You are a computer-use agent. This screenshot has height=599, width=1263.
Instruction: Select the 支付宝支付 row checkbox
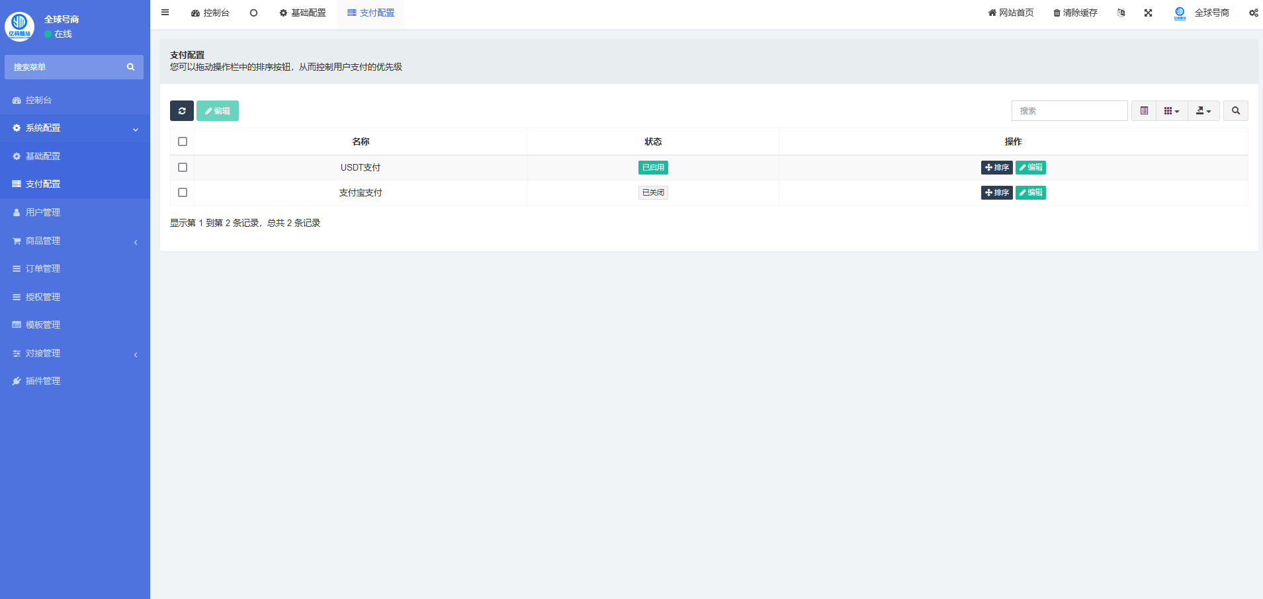pyautogui.click(x=183, y=192)
